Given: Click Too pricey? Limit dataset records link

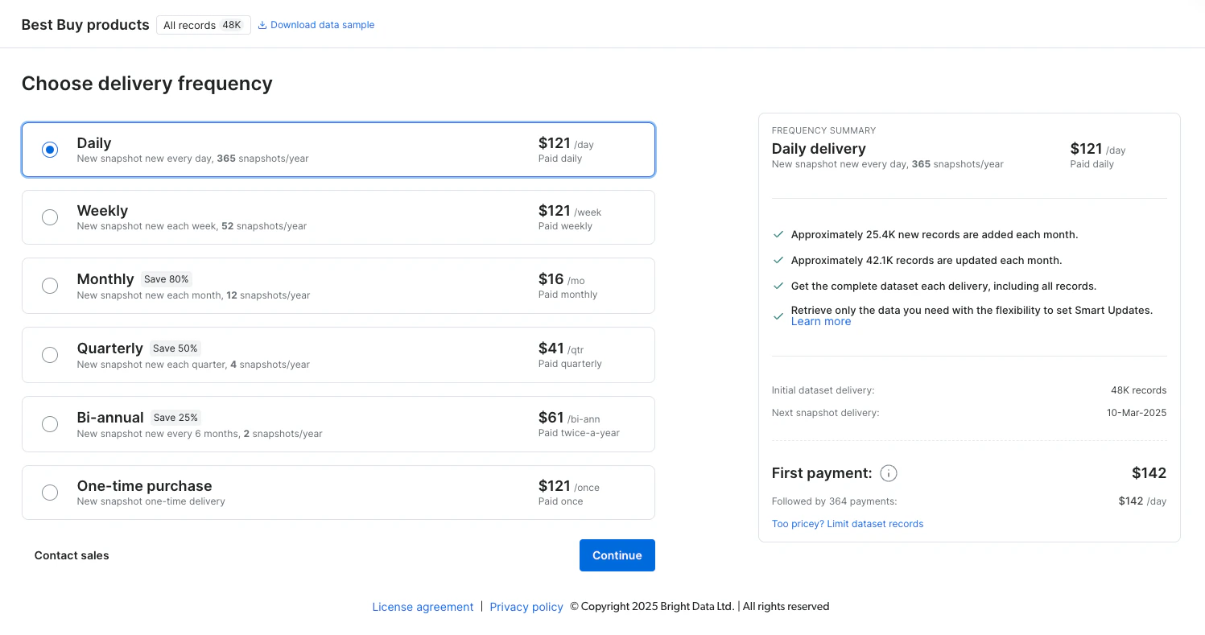Looking at the screenshot, I should pyautogui.click(x=847, y=524).
